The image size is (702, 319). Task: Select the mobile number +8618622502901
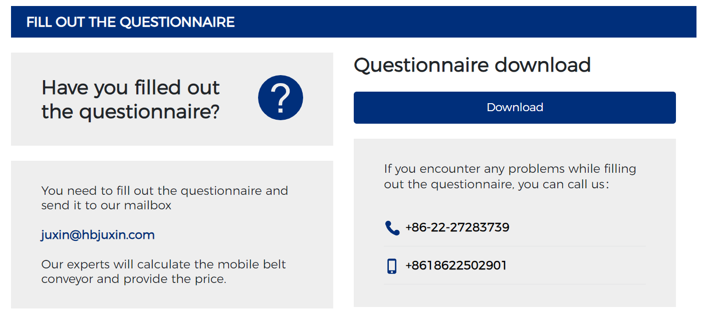coord(456,265)
